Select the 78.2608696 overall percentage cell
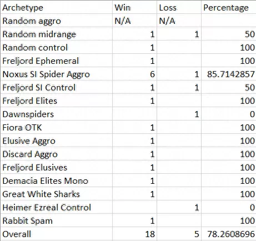 coord(229,234)
